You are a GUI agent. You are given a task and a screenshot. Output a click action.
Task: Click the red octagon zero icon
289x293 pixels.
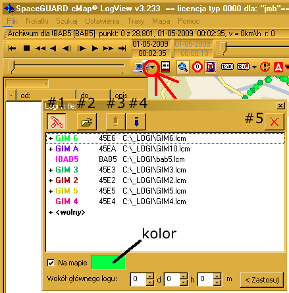click(197, 67)
